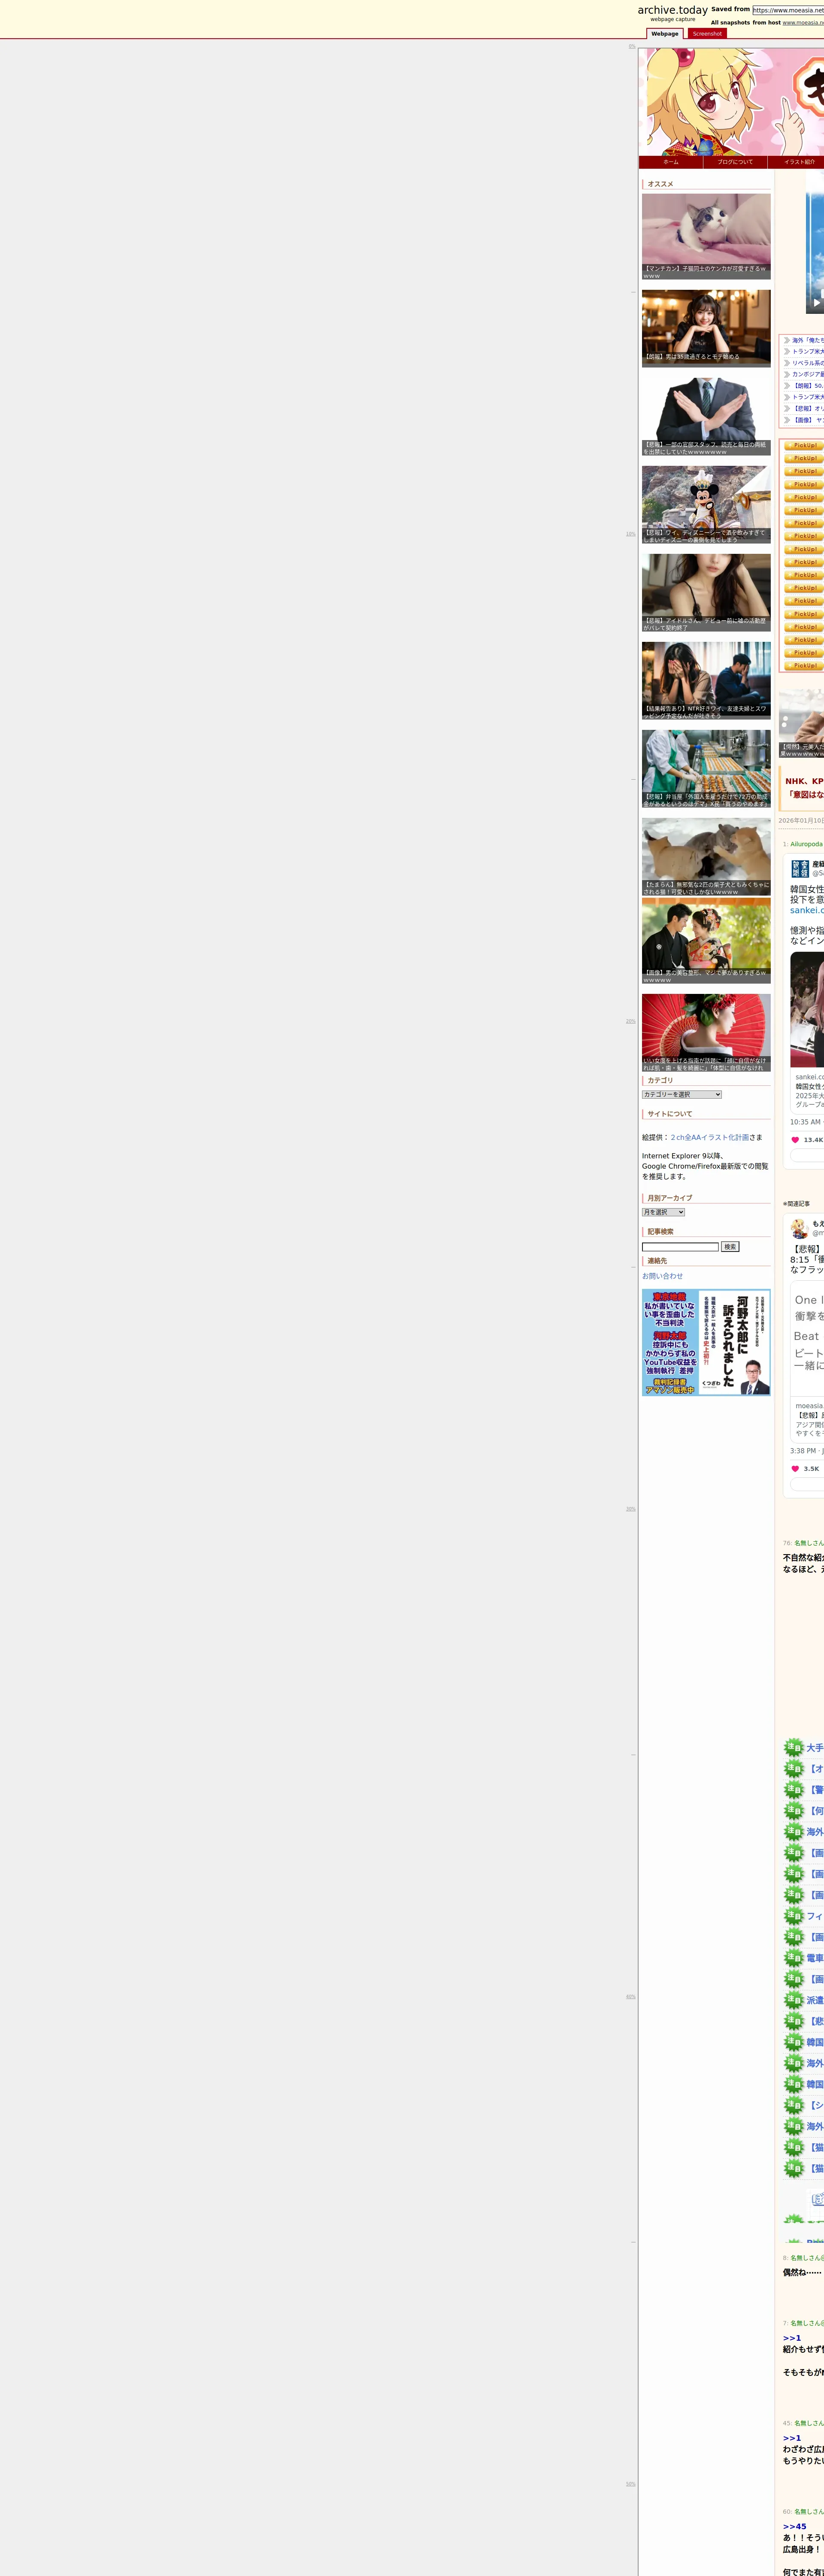Click the heart icon beside 13.4K likes

click(795, 1140)
